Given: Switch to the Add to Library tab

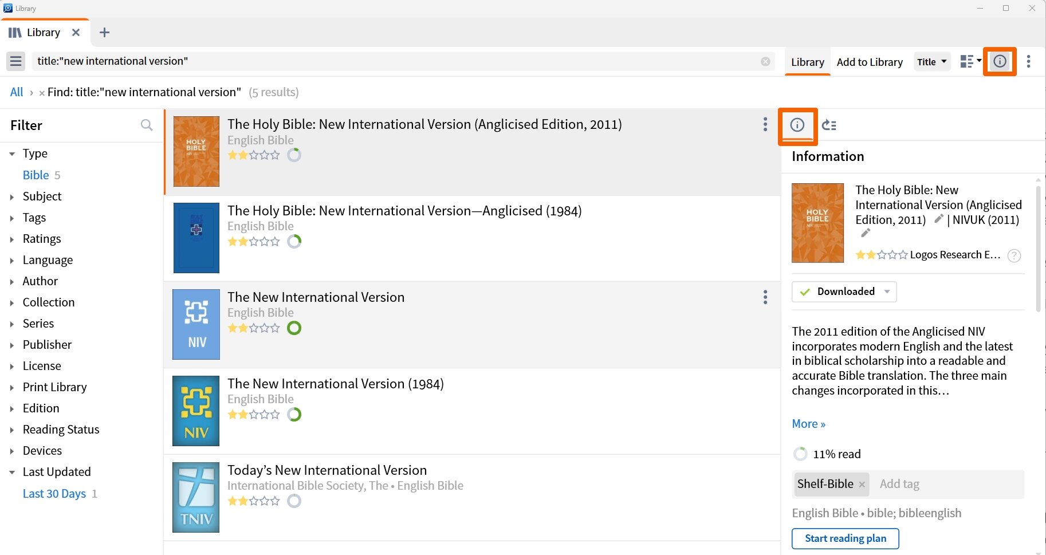Looking at the screenshot, I should pyautogui.click(x=870, y=62).
